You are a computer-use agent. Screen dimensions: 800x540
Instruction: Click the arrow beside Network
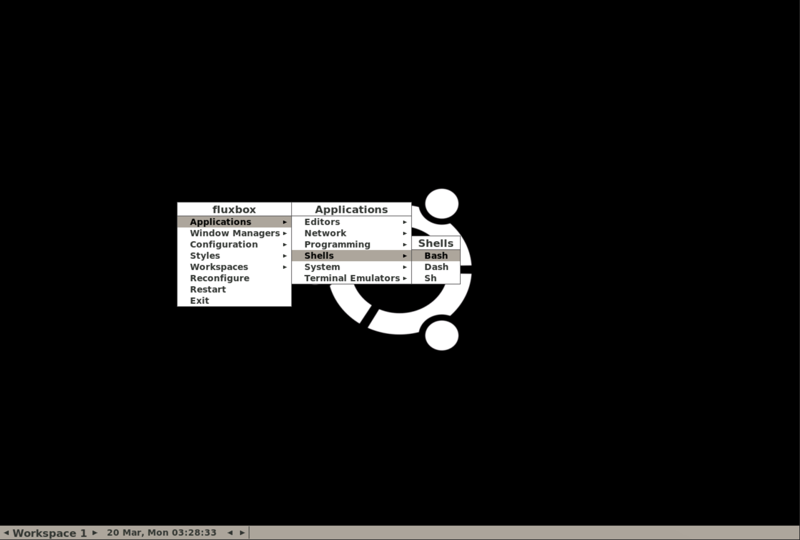point(405,233)
